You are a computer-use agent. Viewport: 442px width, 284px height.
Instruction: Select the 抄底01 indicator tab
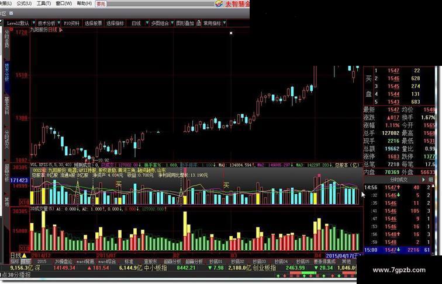coord(216,261)
